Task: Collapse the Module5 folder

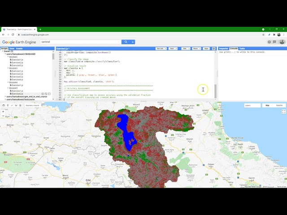Action: click(x=8, y=88)
